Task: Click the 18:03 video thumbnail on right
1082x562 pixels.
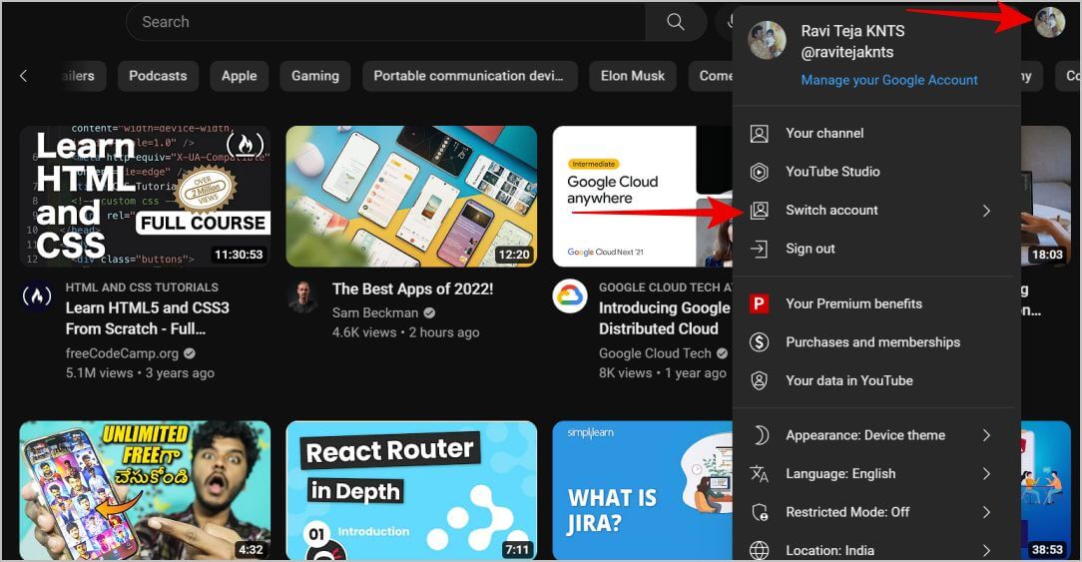Action: (1045, 196)
